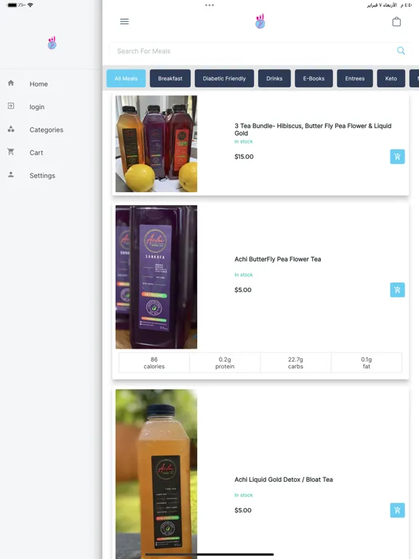Open Cart from the sidebar

(36, 153)
